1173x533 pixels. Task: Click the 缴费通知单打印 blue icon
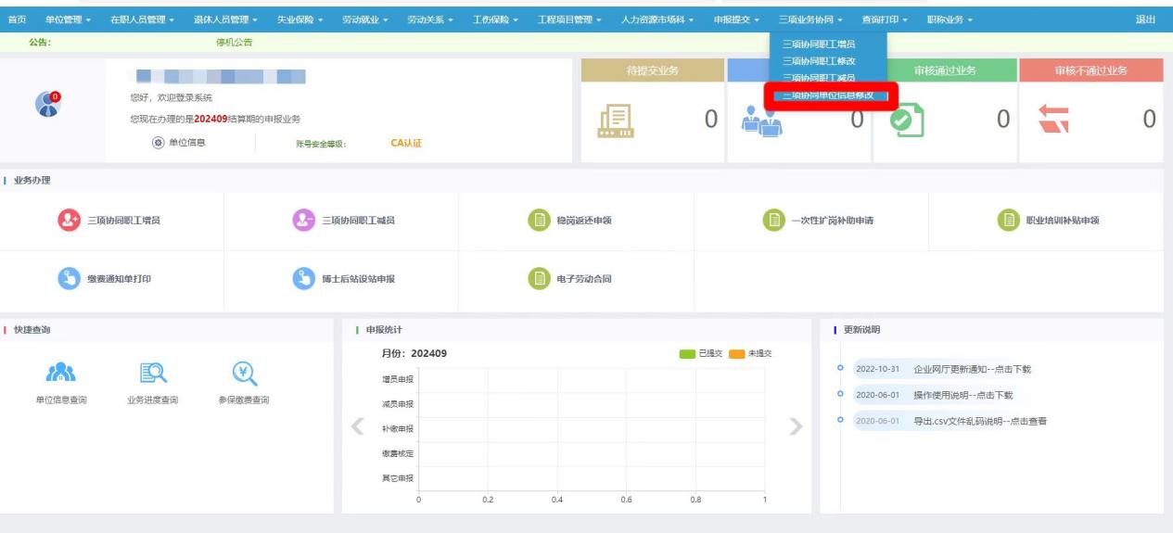[70, 278]
